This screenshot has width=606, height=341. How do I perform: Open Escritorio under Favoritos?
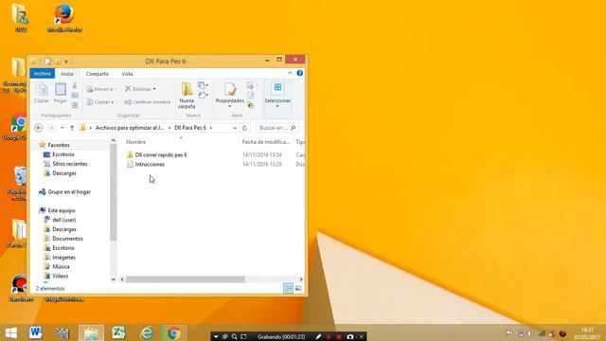coord(63,154)
